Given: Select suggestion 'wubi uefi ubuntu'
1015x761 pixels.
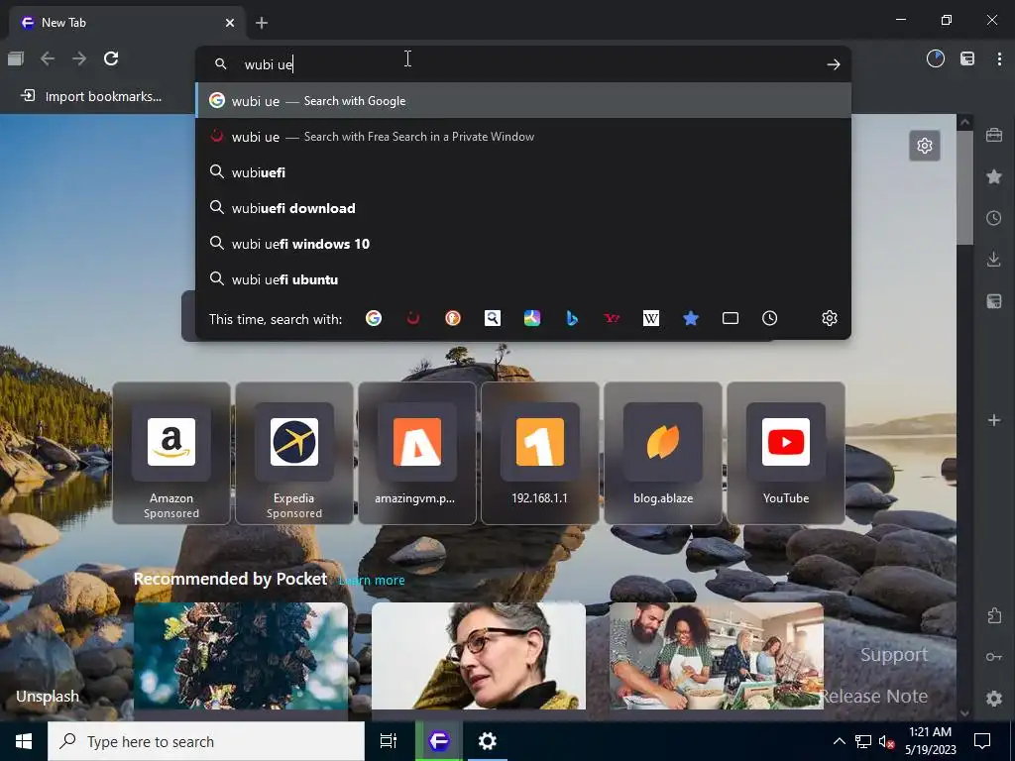Looking at the screenshot, I should [523, 278].
